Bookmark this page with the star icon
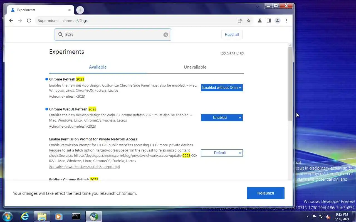 (x=249, y=21)
